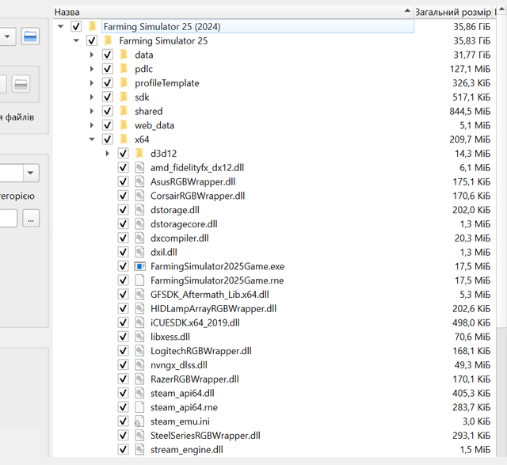Click the dxcompiler.dll file icon
The image size is (507, 465).
click(139, 238)
